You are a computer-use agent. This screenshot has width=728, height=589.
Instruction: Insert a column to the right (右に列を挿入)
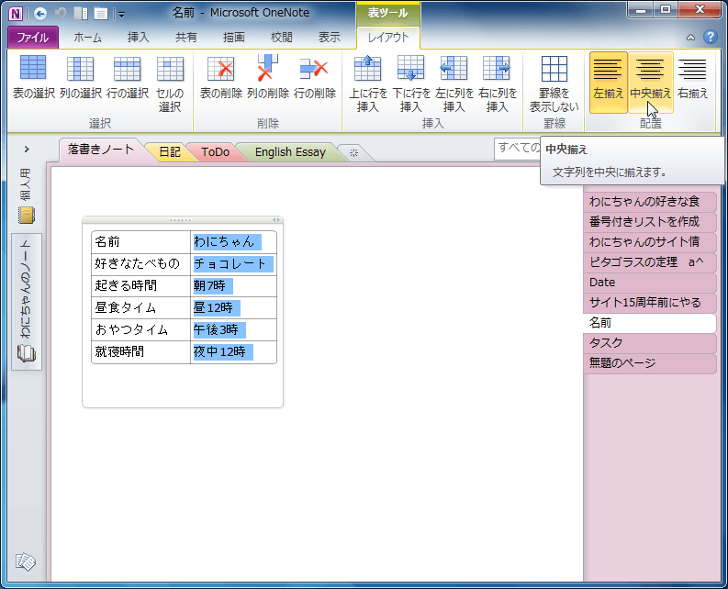click(x=498, y=83)
